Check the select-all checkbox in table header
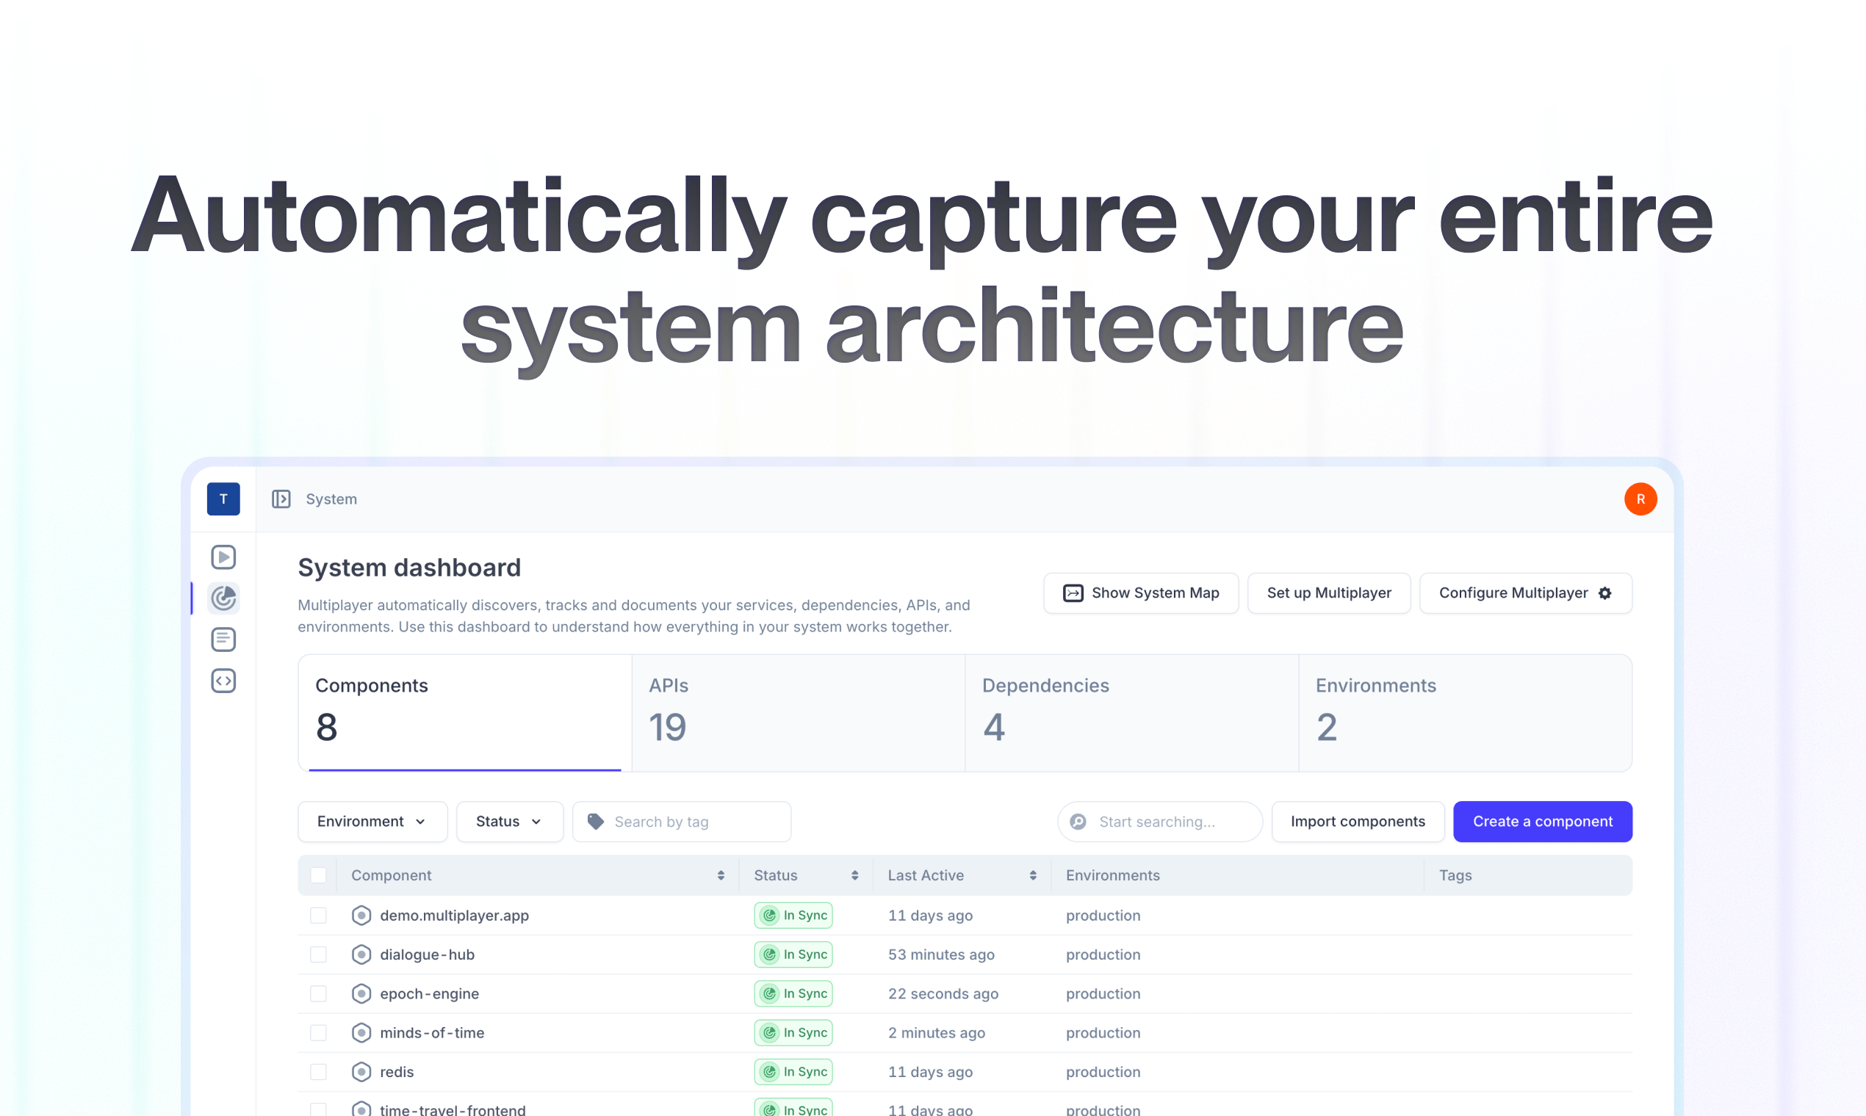The height and width of the screenshot is (1116, 1866). tap(318, 874)
